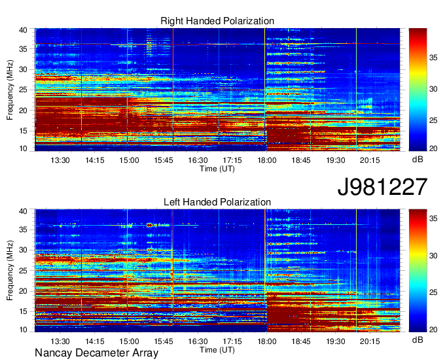
Task: Click the 'Left Handed Polarization' title
Action: coord(217,202)
